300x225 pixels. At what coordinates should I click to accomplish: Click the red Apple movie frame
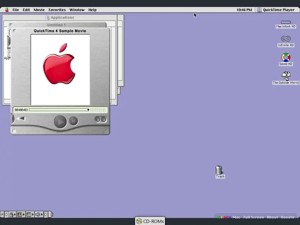click(x=60, y=70)
